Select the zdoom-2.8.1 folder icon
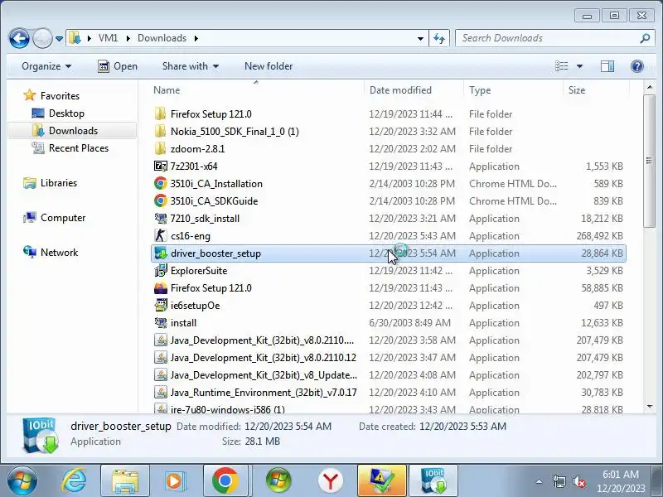 coord(160,149)
